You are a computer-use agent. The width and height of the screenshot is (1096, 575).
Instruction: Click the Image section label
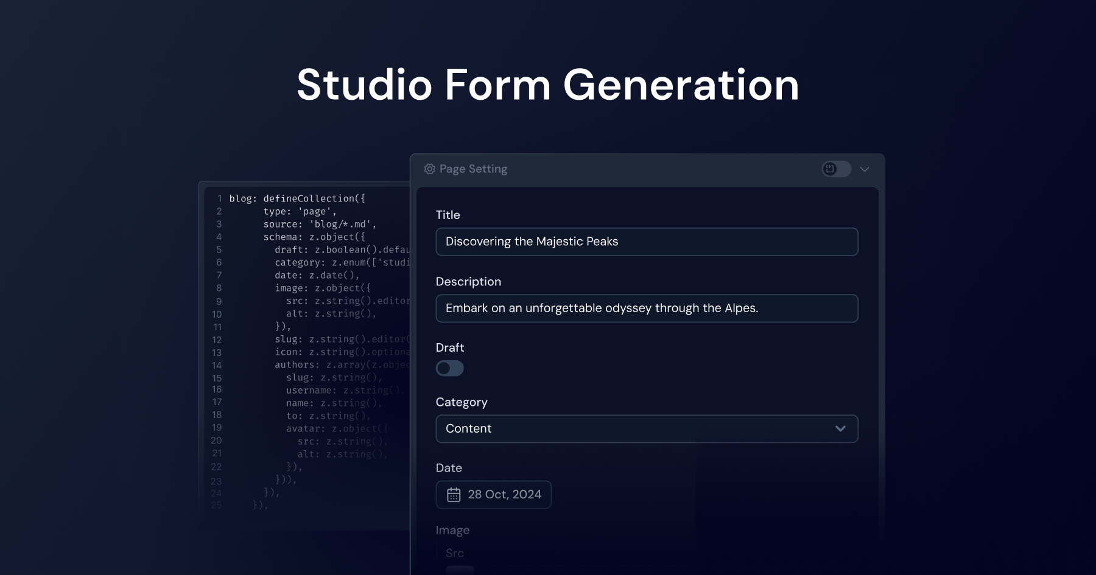452,530
